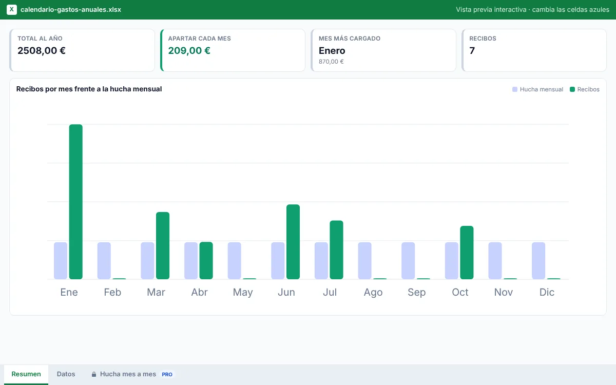616x385 pixels.
Task: Click the green Recibos bar for Jul
Action: 337,250
